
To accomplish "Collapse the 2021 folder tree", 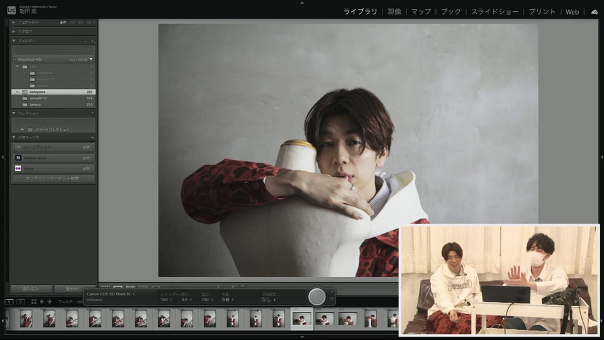I will (18, 67).
